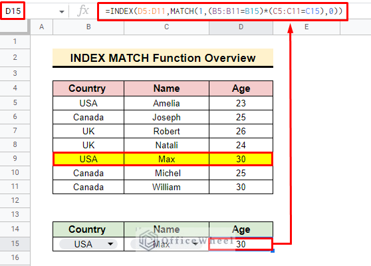Screen dimensions: 371x266
Task: Open the Max name dropdown in row 15
Action: click(195, 244)
